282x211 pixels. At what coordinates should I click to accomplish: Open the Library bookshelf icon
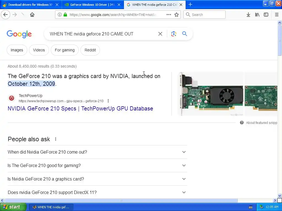pyautogui.click(x=257, y=15)
